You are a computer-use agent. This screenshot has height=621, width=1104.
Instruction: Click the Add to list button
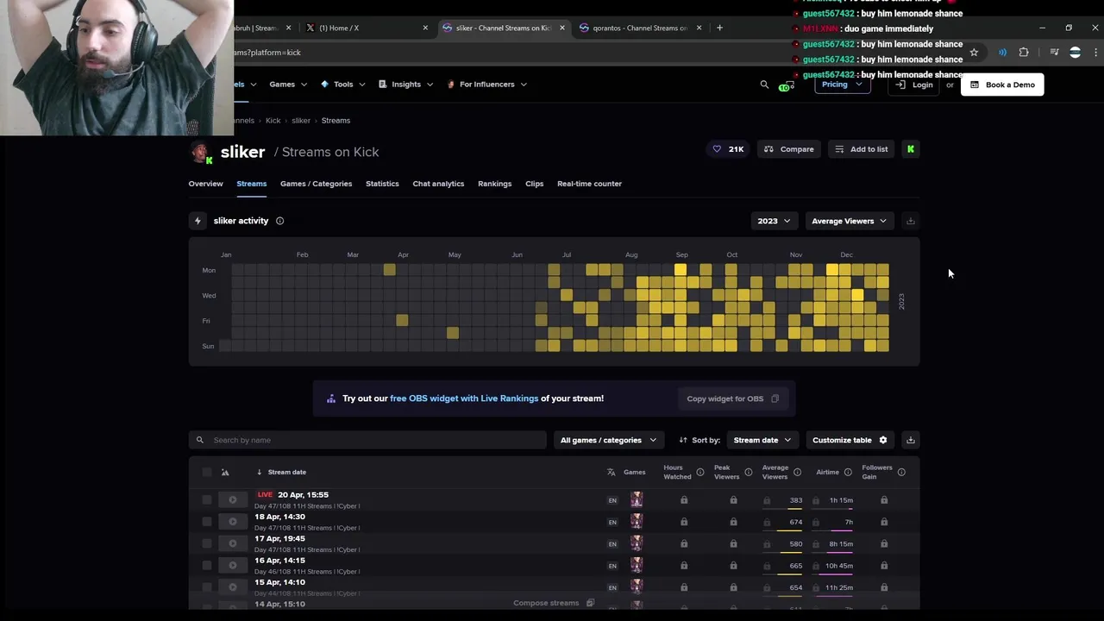tap(861, 149)
